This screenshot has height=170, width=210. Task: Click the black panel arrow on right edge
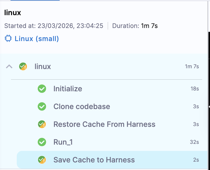[209, 107]
